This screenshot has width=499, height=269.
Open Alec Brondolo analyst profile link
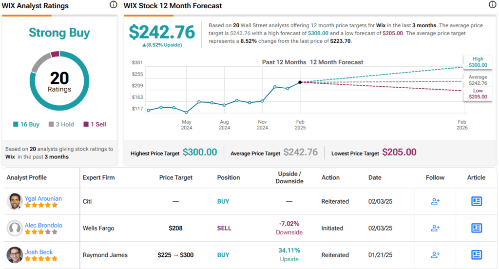click(43, 225)
